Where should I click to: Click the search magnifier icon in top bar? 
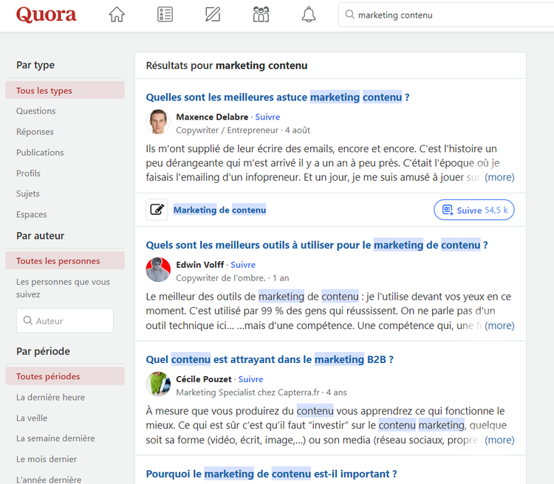(x=350, y=15)
